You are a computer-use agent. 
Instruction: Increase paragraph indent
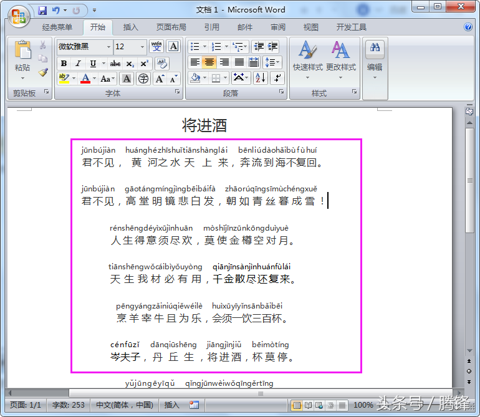[x=273, y=47]
